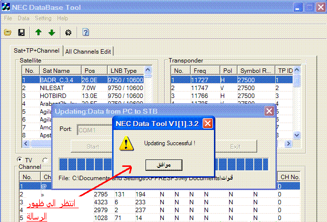Select the TV radio button
This screenshot has width=327, height=222.
click(20, 160)
